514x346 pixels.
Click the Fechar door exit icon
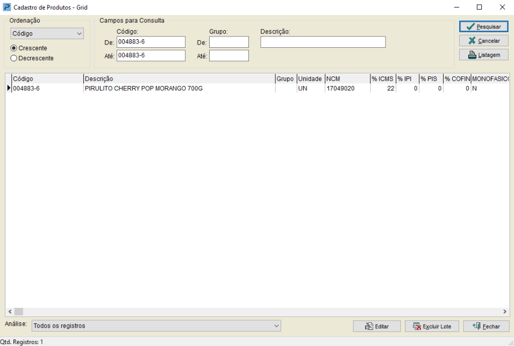[x=476, y=326]
